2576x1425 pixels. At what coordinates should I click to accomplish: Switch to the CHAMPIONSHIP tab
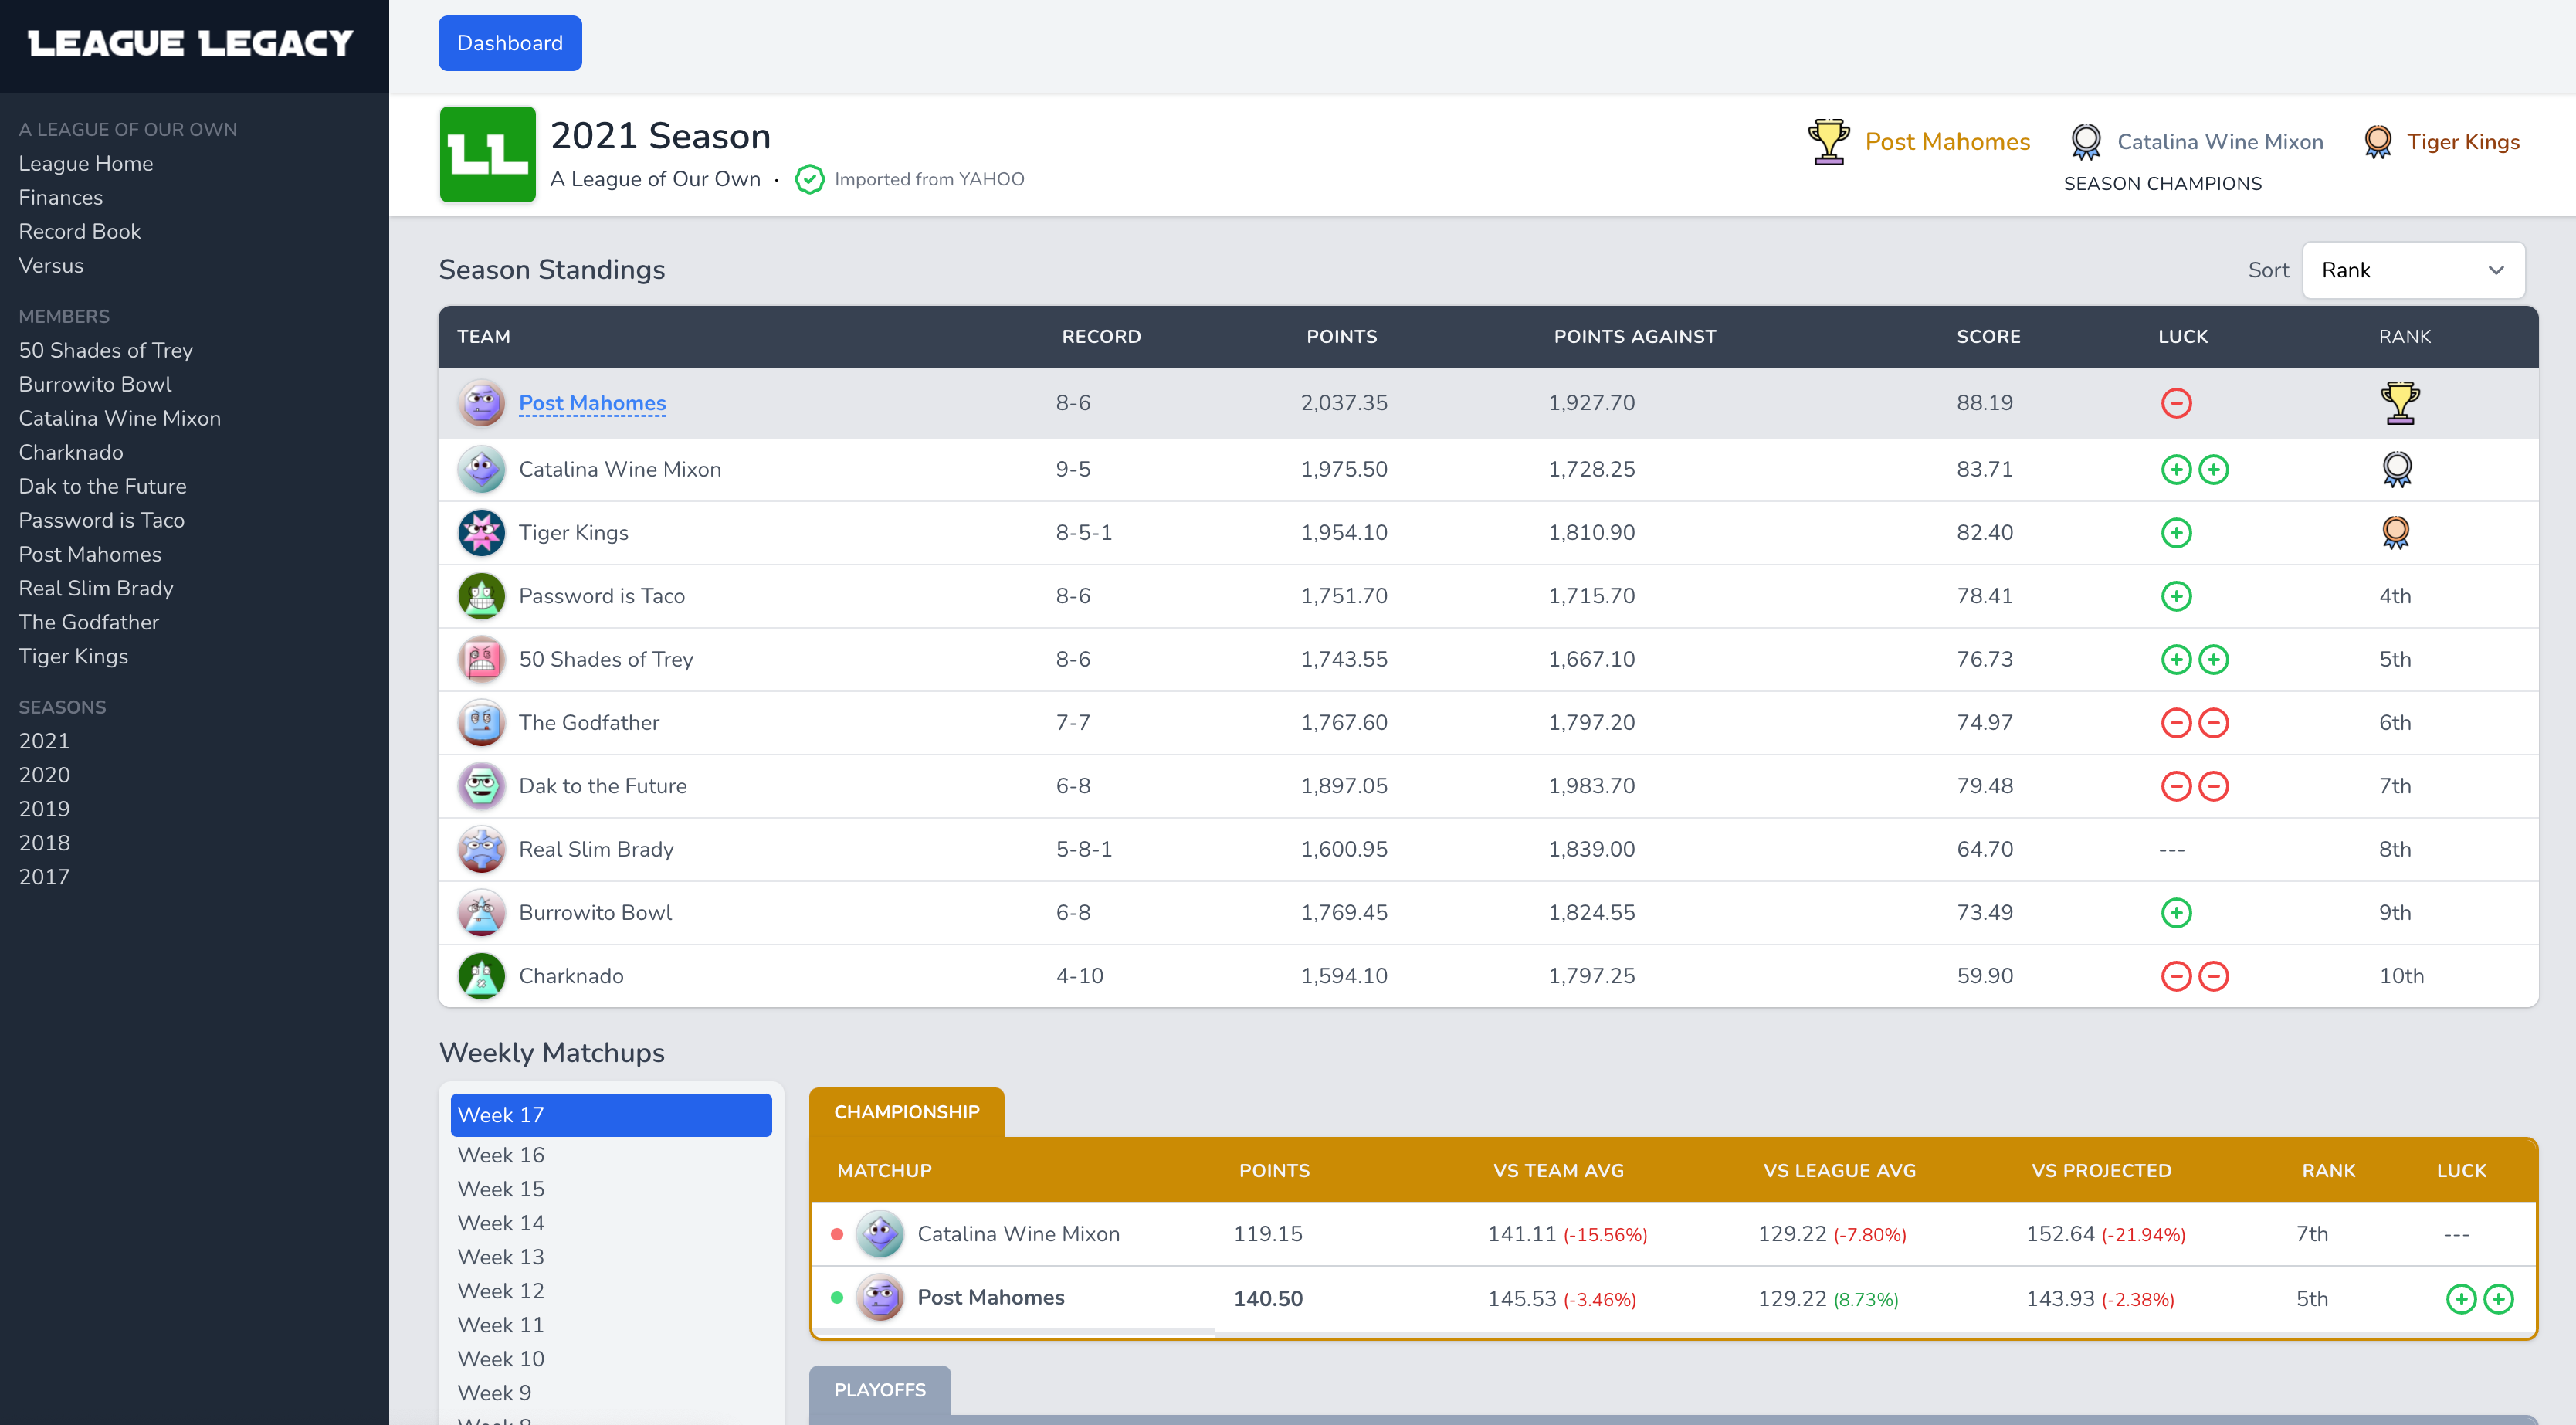pos(906,1112)
